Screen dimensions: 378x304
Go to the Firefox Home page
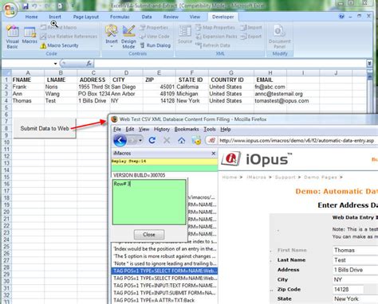(182, 140)
